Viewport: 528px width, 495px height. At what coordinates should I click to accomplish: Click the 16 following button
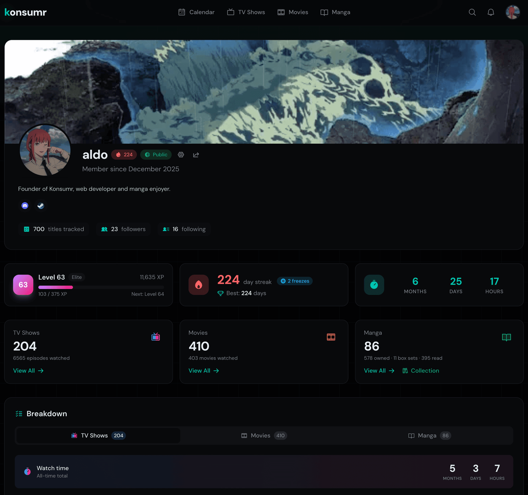click(x=184, y=229)
